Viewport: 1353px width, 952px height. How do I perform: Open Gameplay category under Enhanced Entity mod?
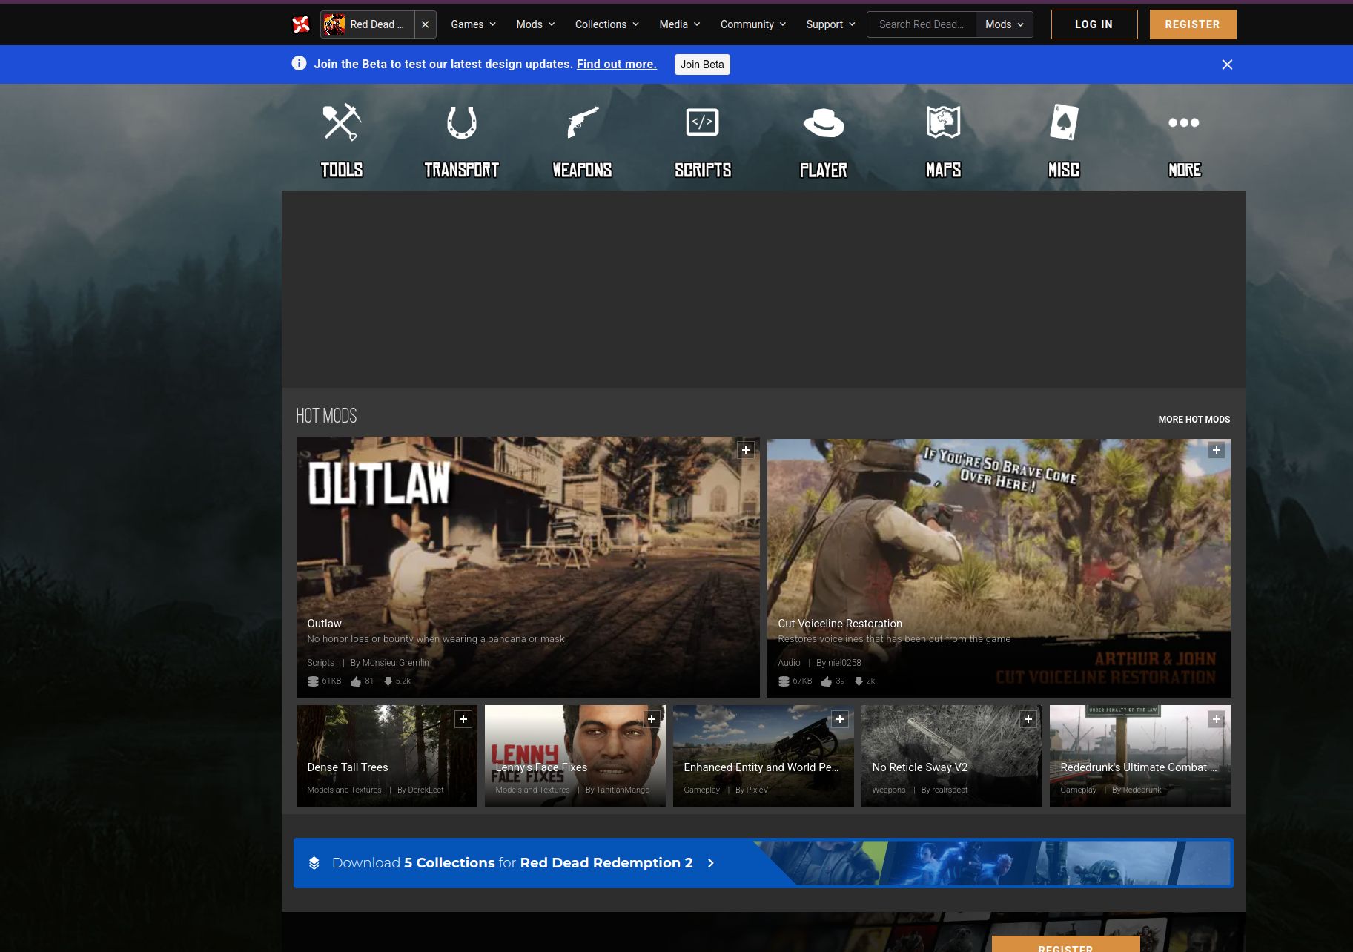pyautogui.click(x=701, y=790)
